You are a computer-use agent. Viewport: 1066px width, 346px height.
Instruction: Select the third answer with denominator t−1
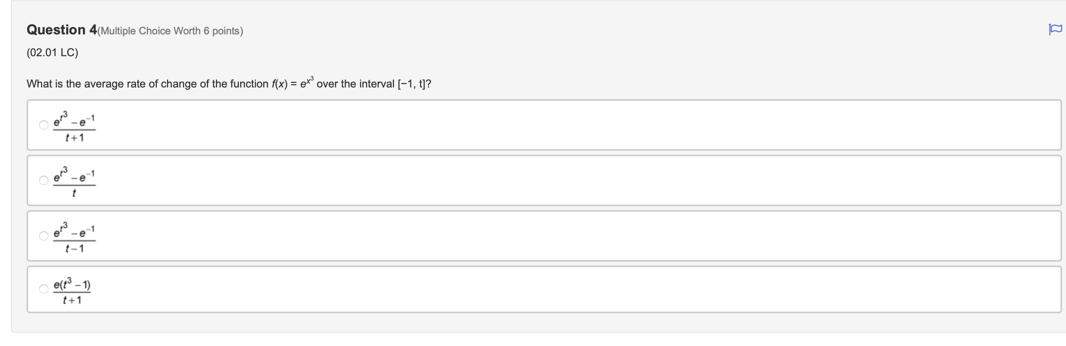[43, 236]
